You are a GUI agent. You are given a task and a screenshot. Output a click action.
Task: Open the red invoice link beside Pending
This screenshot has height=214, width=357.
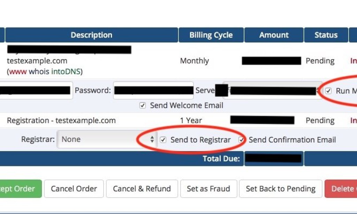click(354, 61)
